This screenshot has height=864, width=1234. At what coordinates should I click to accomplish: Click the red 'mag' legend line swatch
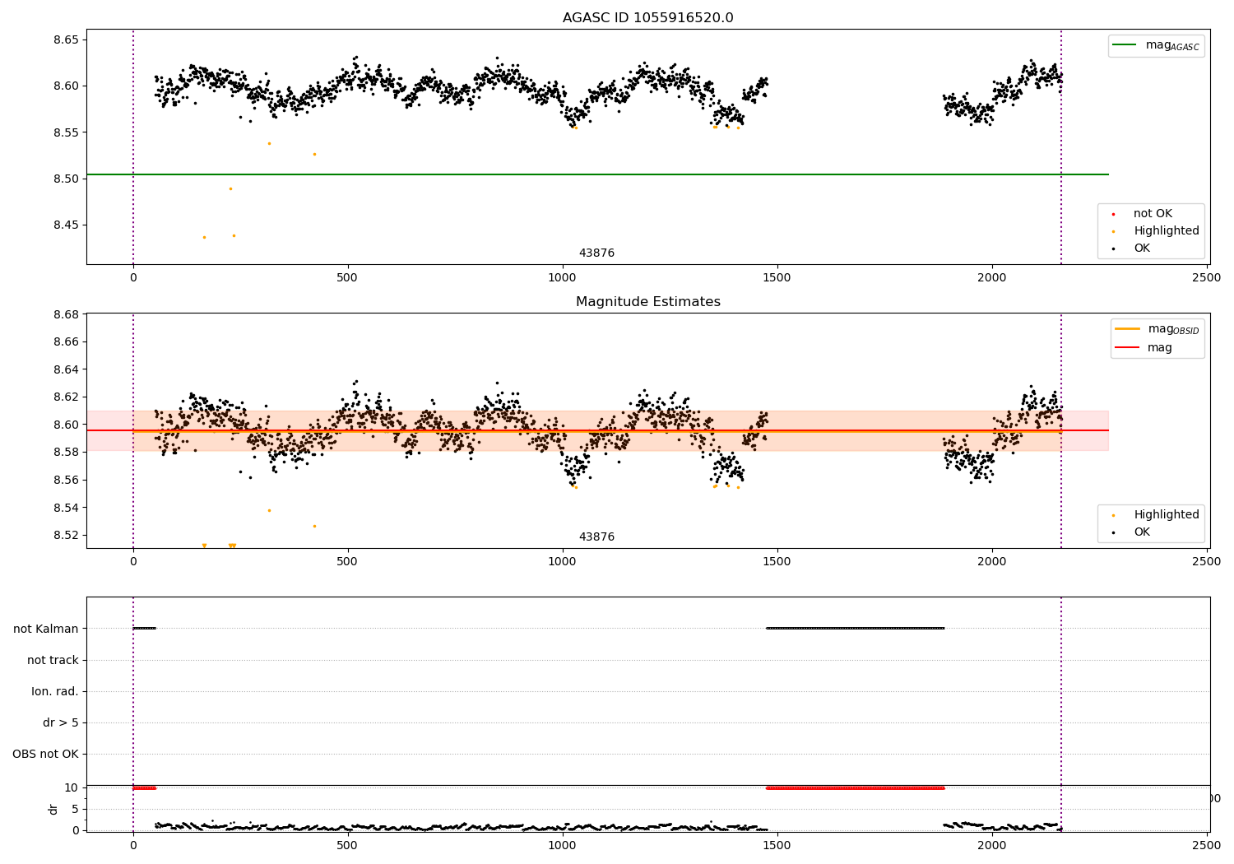point(1127,347)
